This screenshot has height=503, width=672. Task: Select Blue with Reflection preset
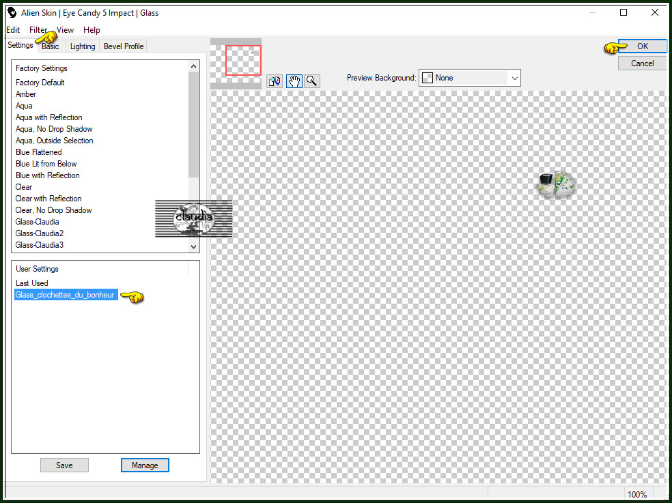tap(48, 175)
